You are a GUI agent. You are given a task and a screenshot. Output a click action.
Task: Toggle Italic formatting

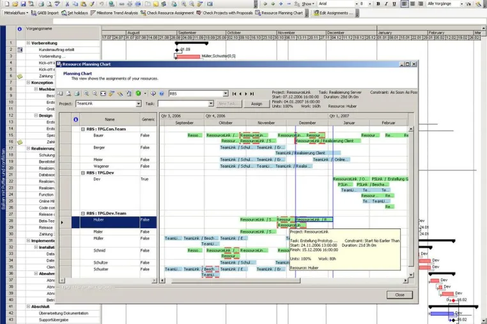click(x=386, y=4)
